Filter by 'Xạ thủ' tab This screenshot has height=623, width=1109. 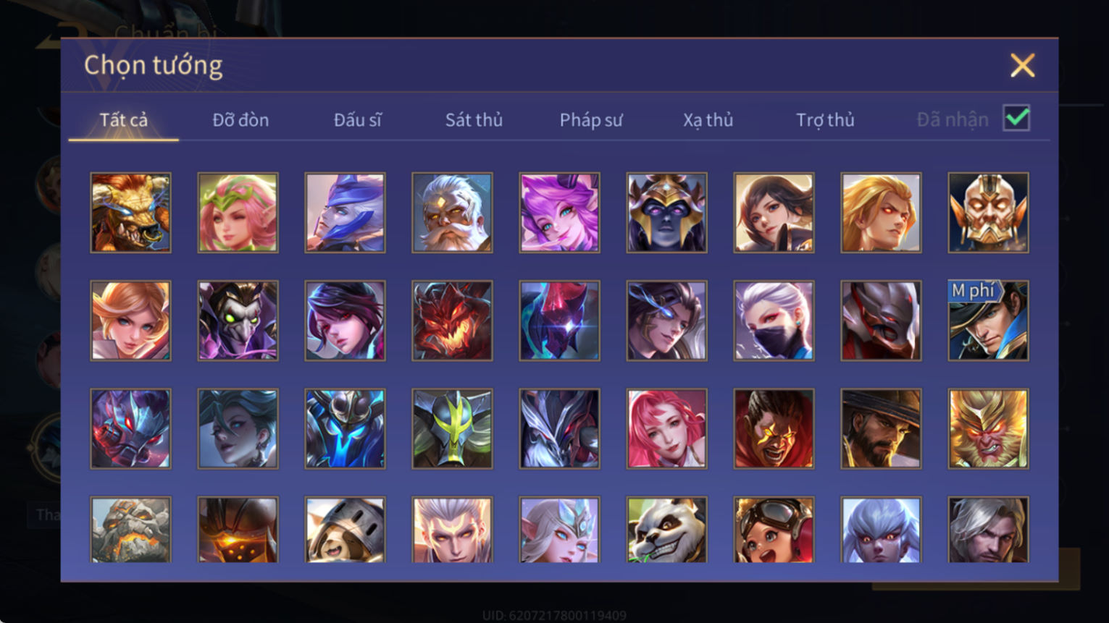(708, 119)
